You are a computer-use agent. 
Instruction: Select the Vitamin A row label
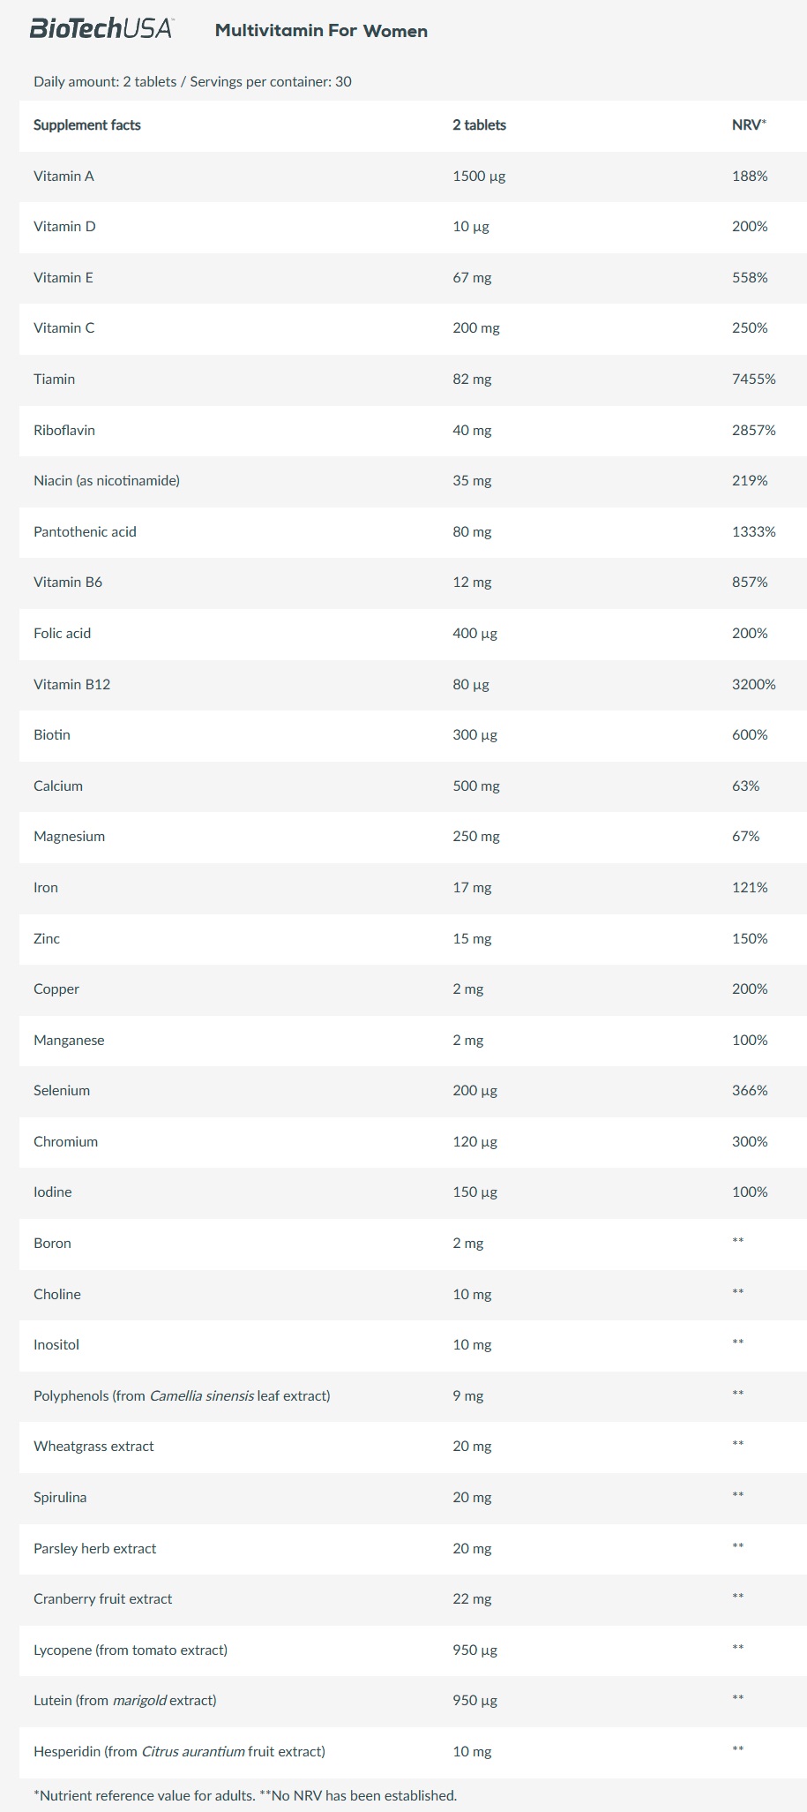pos(64,176)
